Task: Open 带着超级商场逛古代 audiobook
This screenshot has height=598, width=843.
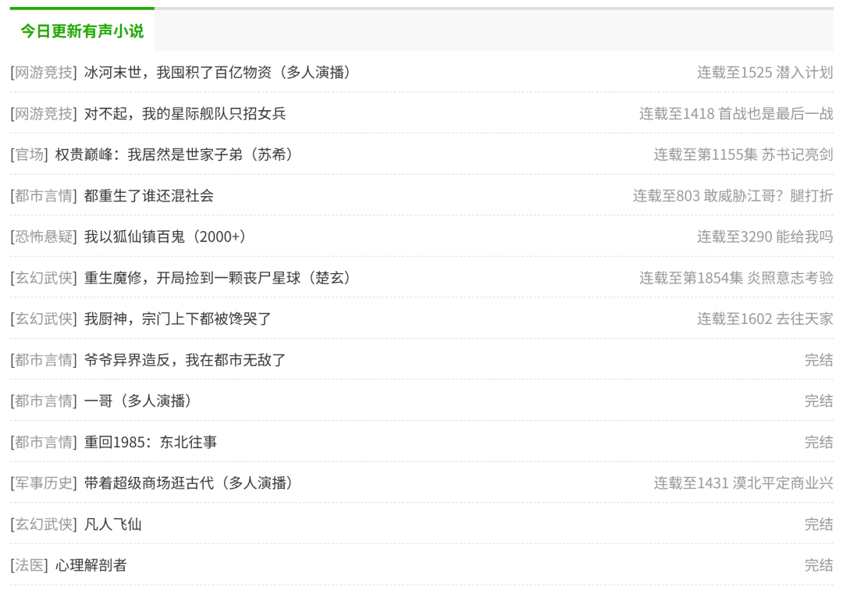Action: pos(189,483)
